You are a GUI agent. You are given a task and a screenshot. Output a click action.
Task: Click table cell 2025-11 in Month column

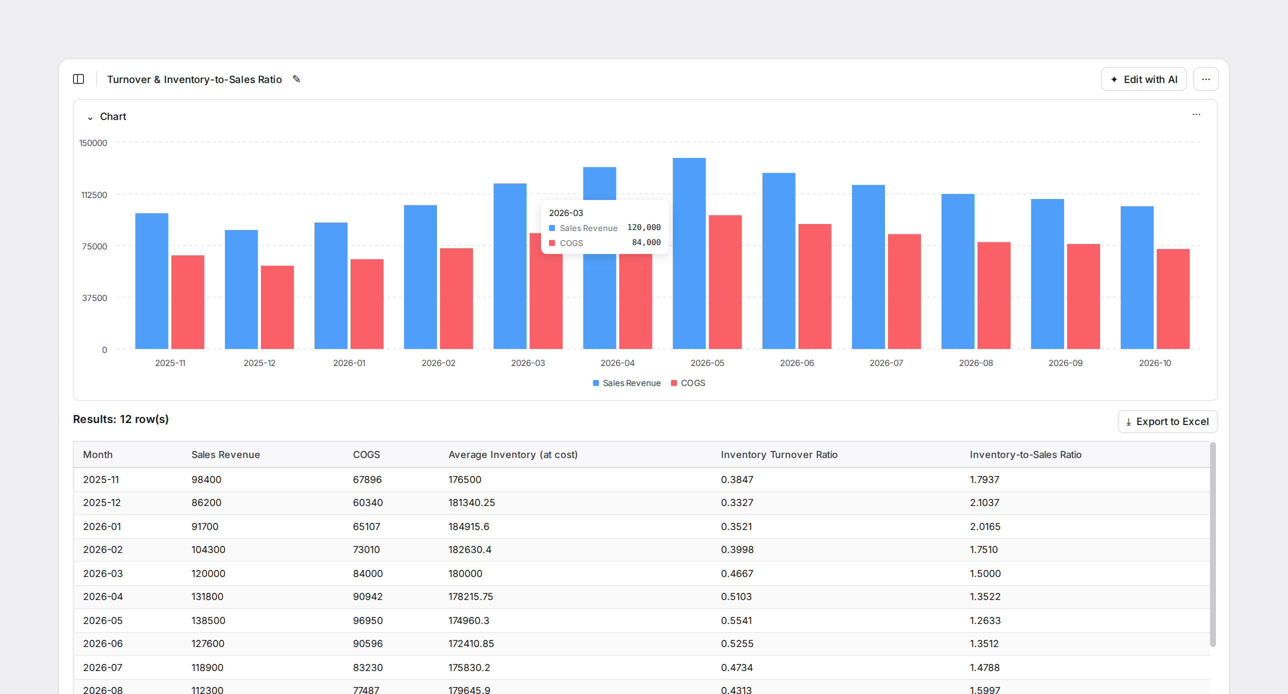tap(101, 479)
